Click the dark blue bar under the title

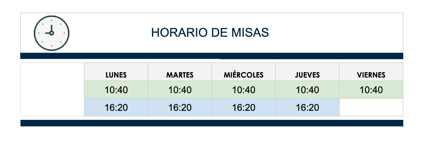pos(212,56)
